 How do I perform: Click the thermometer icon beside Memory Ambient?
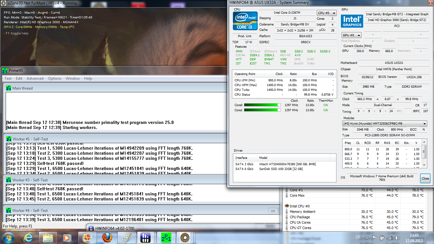287,212
